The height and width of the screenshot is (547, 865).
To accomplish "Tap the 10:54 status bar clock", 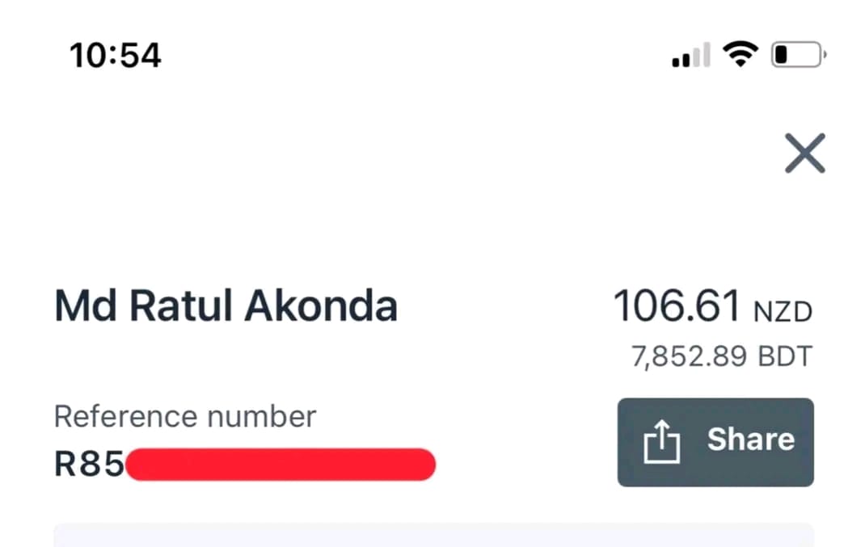I will point(116,56).
